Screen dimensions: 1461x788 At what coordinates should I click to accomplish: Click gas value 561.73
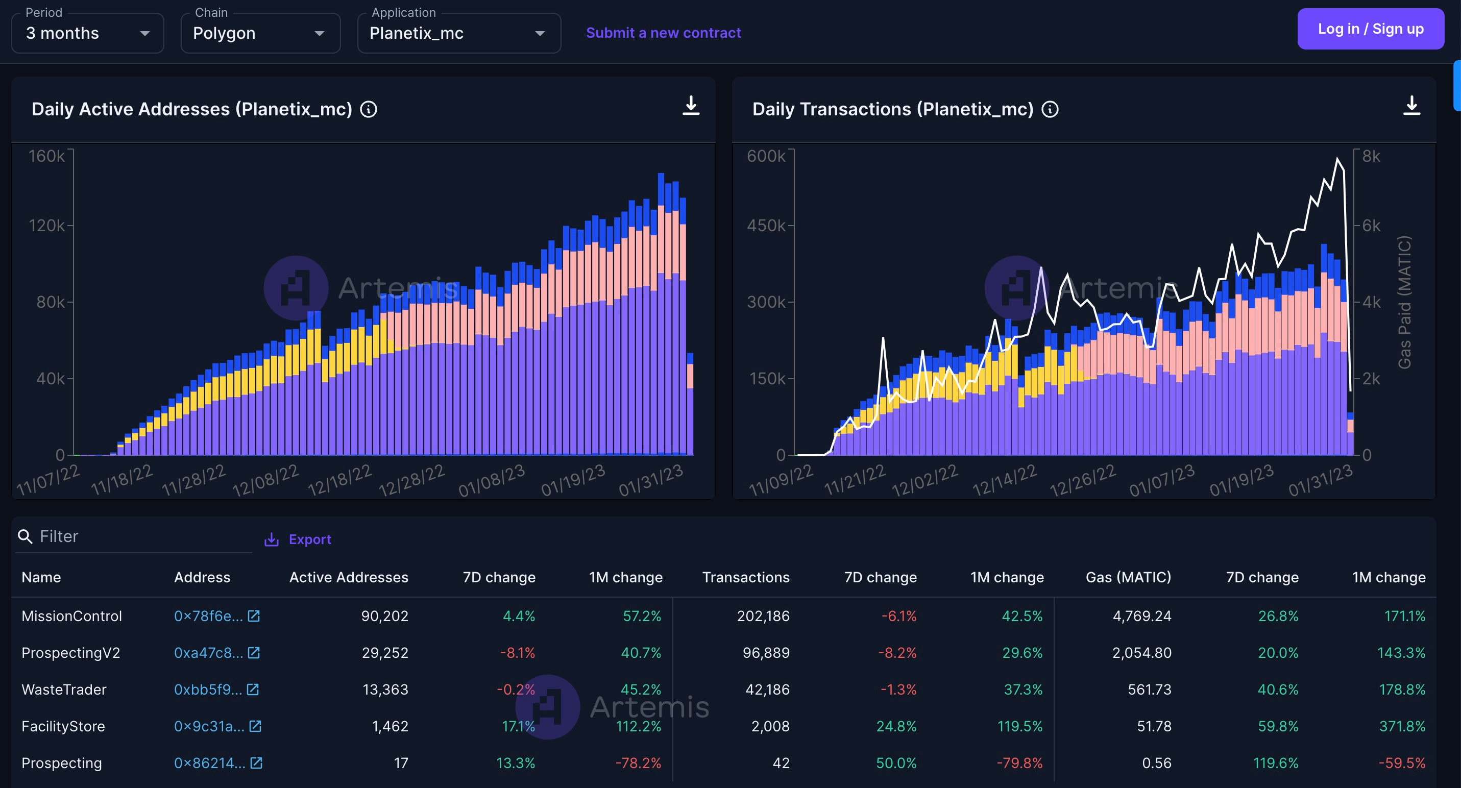point(1149,689)
